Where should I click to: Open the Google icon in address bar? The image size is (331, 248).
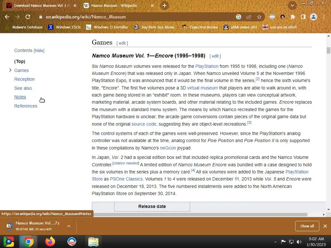click(238, 17)
